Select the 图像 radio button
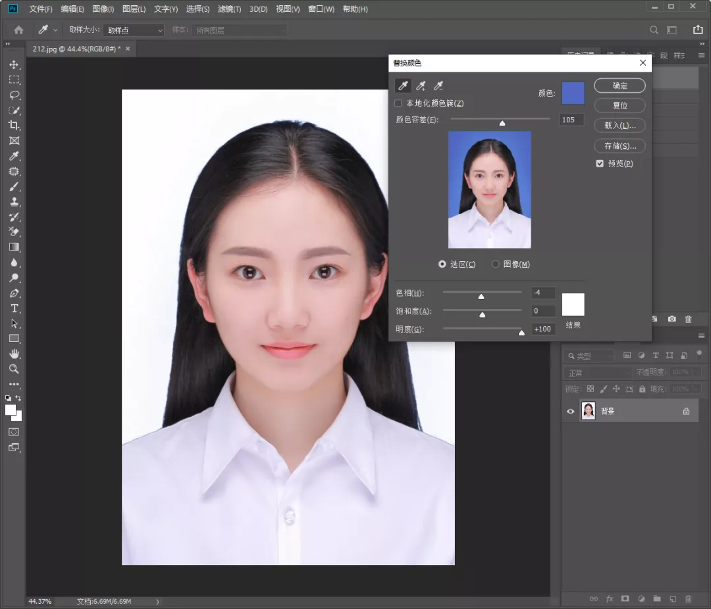Image resolution: width=711 pixels, height=609 pixels. click(496, 264)
